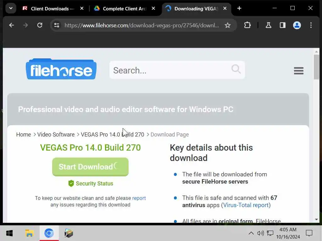Image resolution: width=322 pixels, height=241 pixels.
Task: Close the Client Downloads tab
Action: 82,8
